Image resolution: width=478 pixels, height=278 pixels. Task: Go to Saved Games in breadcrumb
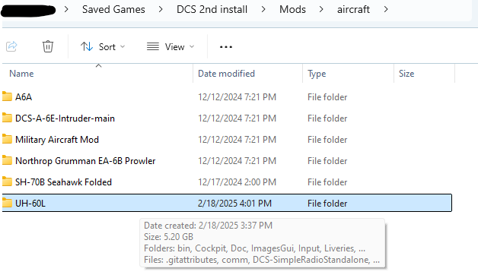click(x=113, y=9)
